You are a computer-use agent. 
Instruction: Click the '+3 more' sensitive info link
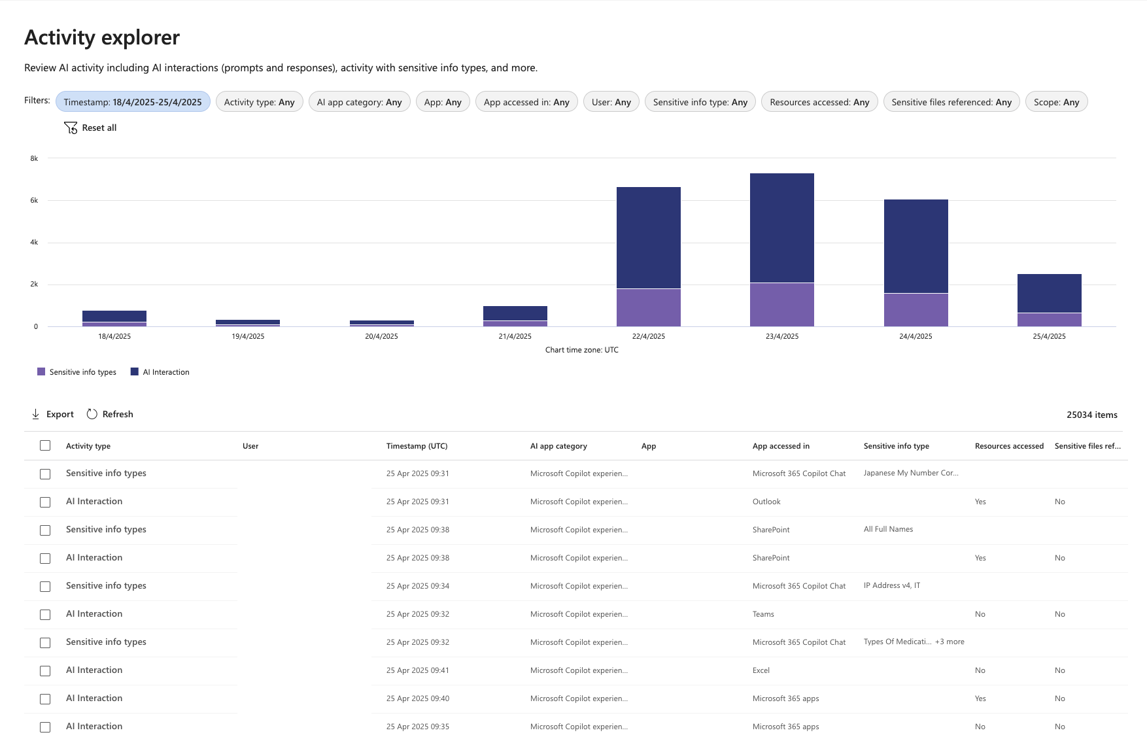(x=950, y=642)
